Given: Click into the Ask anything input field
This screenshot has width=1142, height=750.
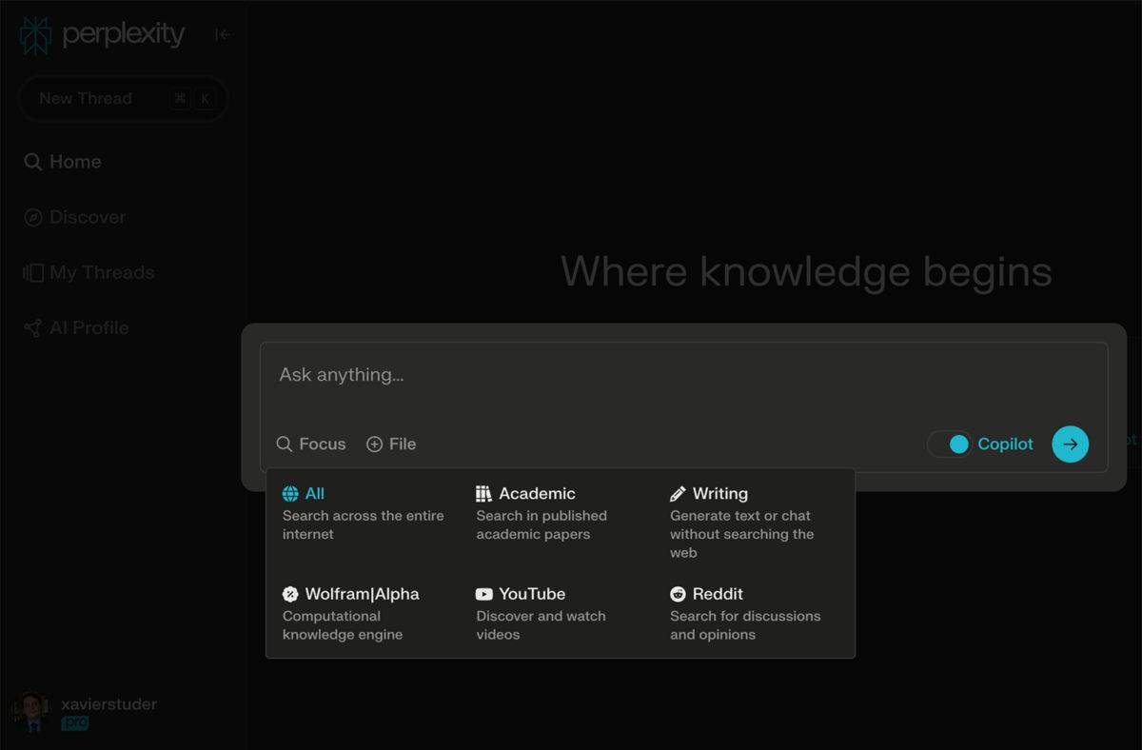Looking at the screenshot, I should point(683,375).
